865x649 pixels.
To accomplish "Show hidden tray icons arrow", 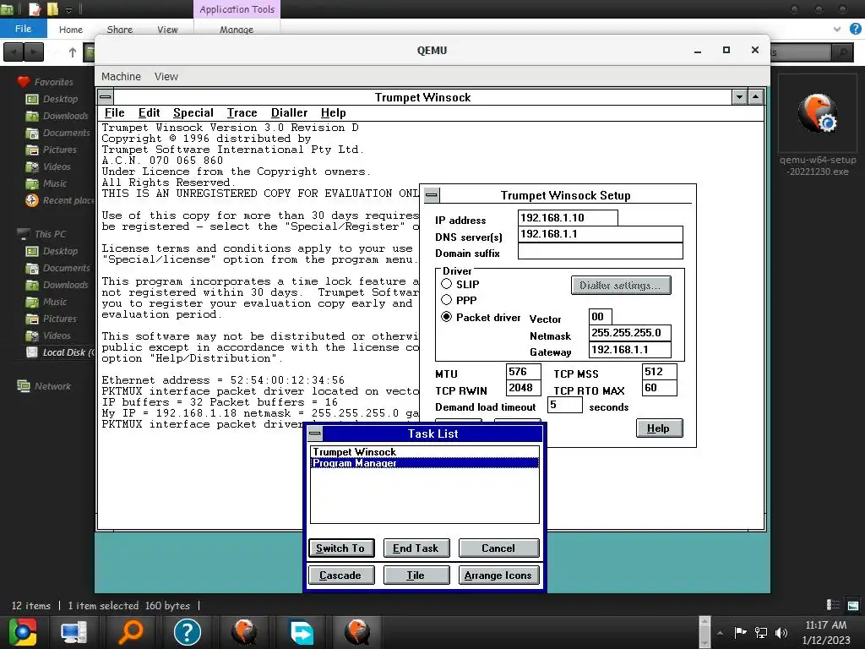I will (720, 632).
